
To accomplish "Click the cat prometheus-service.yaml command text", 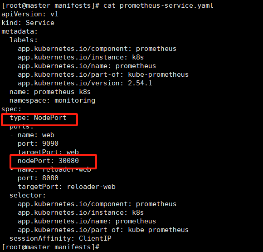I will [158, 5].
